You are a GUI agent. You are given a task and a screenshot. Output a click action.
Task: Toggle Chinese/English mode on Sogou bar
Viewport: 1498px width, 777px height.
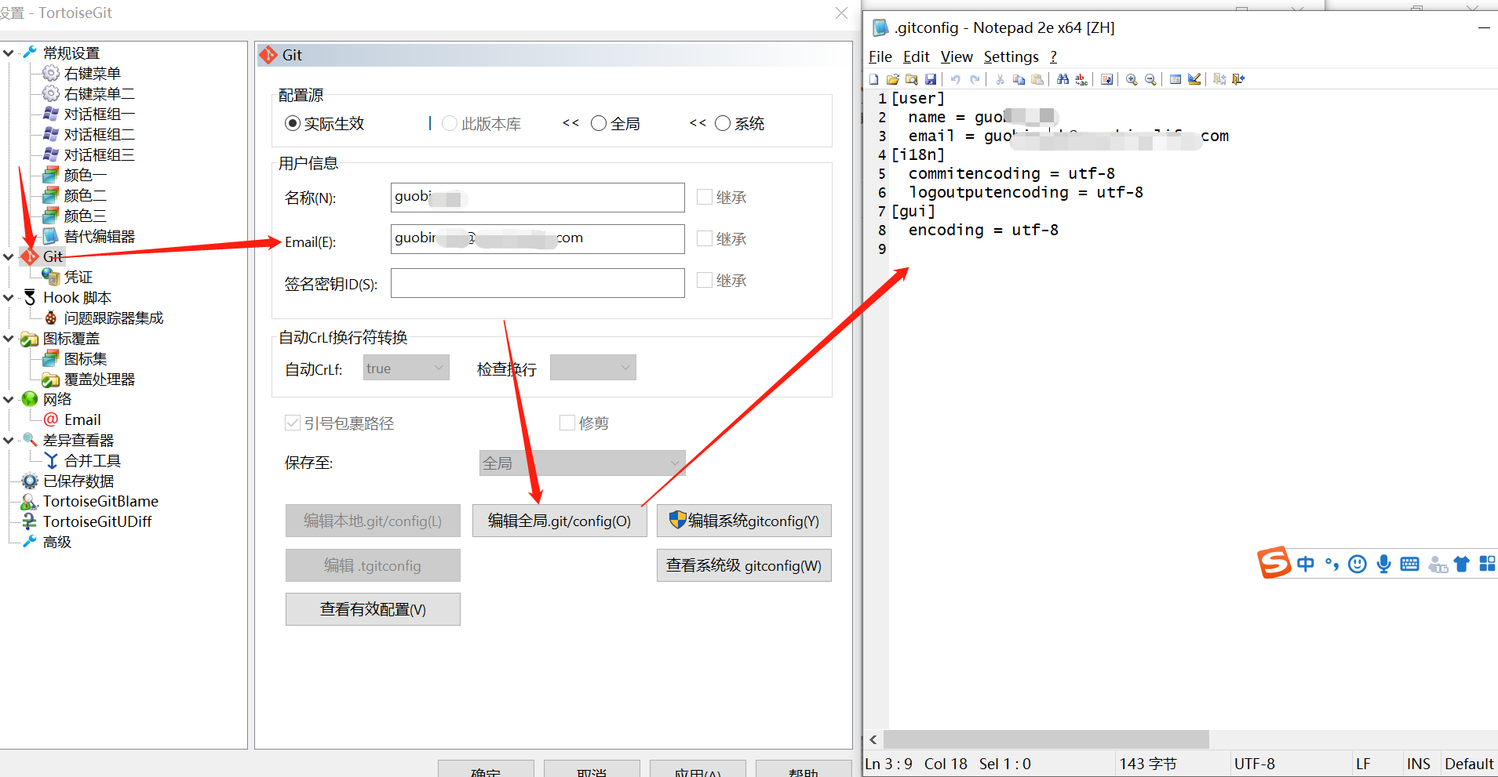pyautogui.click(x=1306, y=564)
